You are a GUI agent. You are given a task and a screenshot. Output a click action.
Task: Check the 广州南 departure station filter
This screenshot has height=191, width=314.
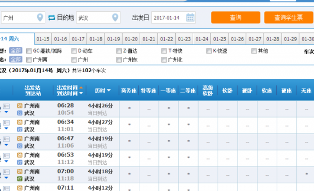pos(29,60)
